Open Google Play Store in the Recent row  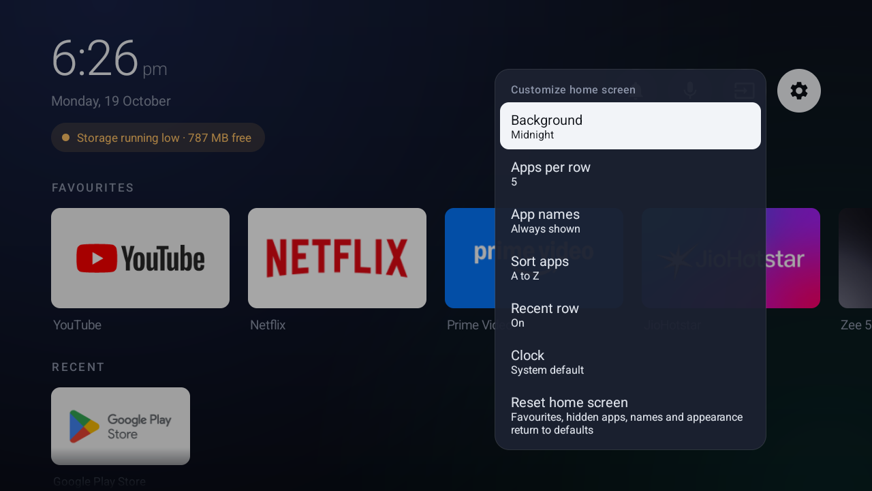coord(121,426)
